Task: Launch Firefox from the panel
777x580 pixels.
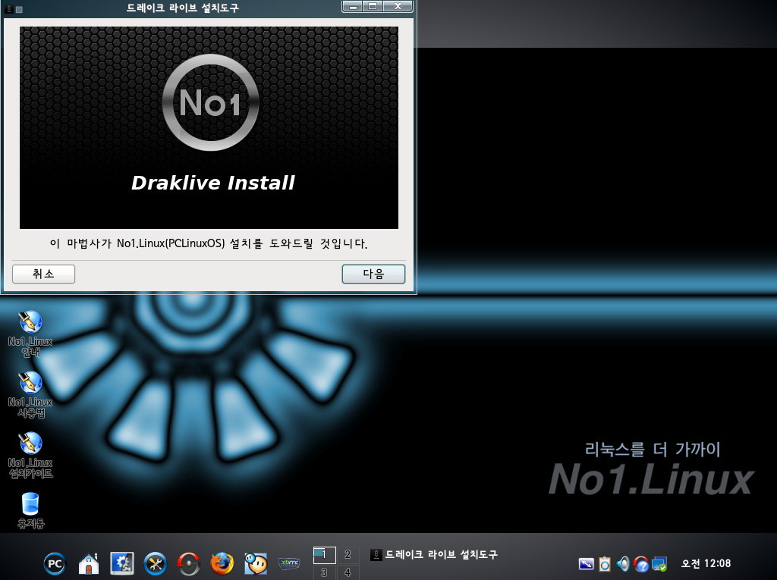Action: [222, 563]
